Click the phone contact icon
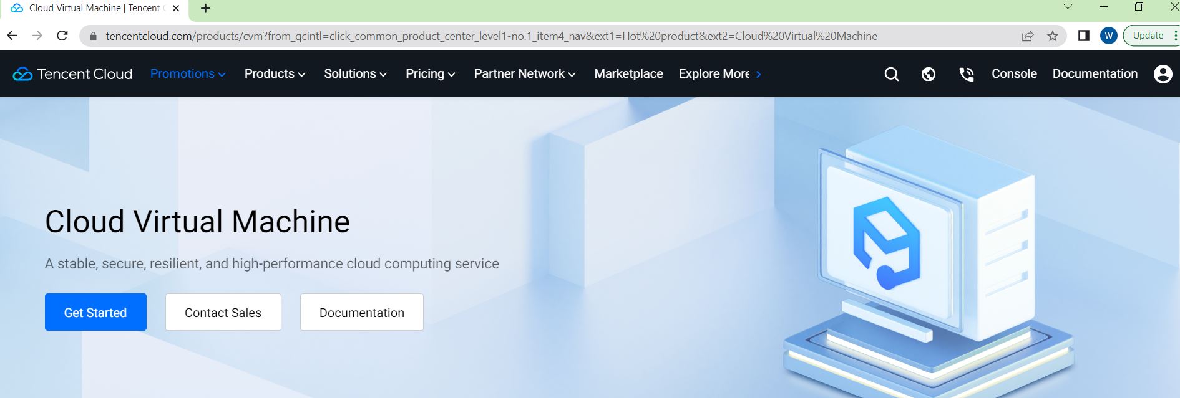Screen dimensions: 1180x398 coord(966,74)
